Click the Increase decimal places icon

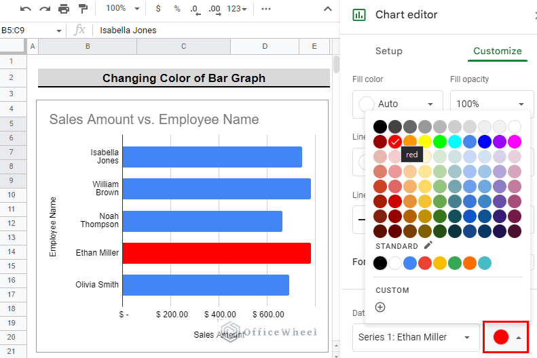pos(215,9)
